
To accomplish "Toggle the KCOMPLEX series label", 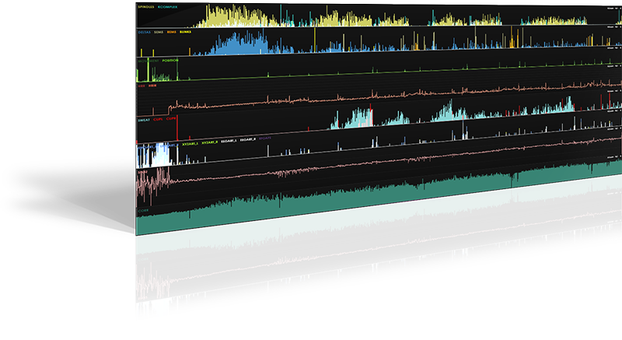I will [x=168, y=7].
